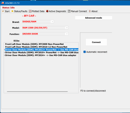Click the ECU list horizontal scrollbar
130x113 pixels.
click(37, 92)
